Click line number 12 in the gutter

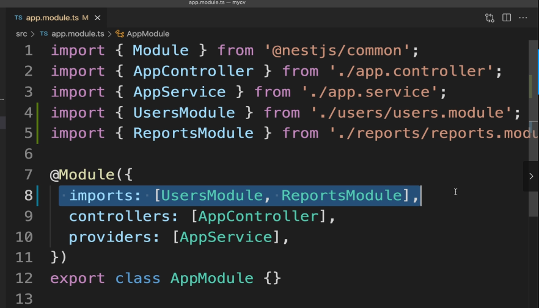24,278
